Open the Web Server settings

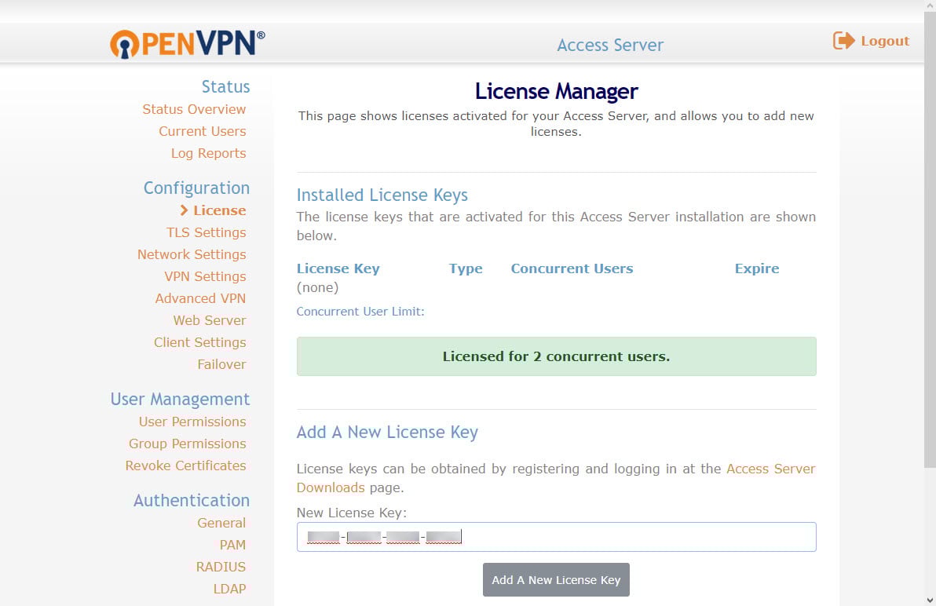pyautogui.click(x=209, y=320)
